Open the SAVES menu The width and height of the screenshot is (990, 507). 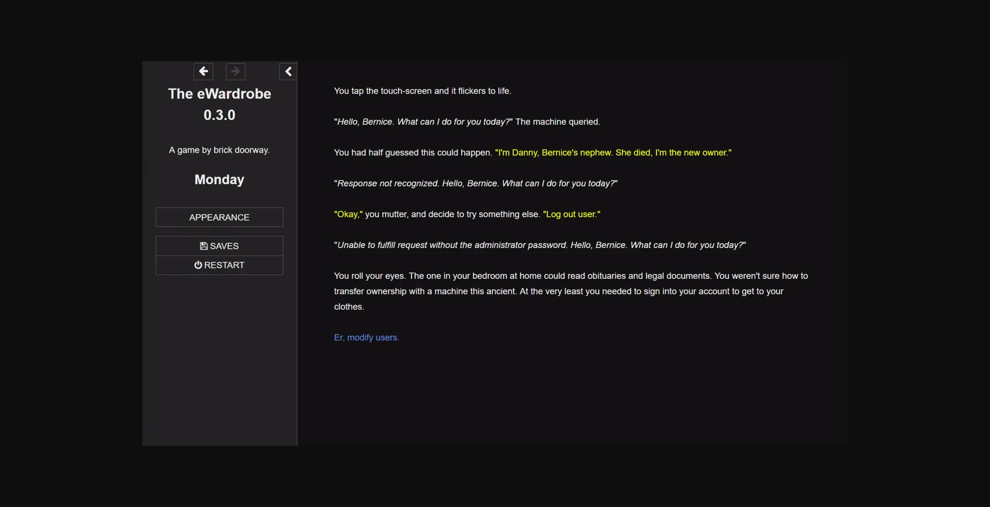coord(219,245)
